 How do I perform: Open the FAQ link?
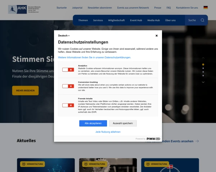point(168,8)
